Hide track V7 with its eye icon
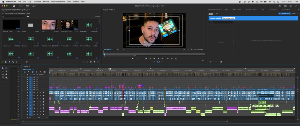The height and width of the screenshot is (126, 300). click(37, 77)
